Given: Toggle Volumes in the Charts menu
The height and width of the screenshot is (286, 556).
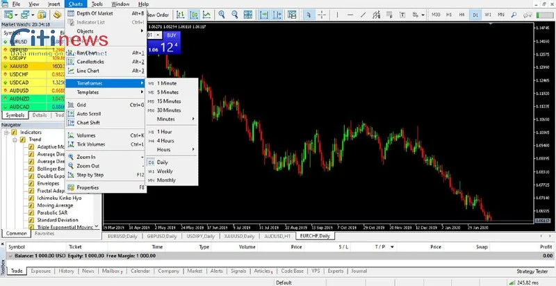Looking at the screenshot, I should pos(106,135).
